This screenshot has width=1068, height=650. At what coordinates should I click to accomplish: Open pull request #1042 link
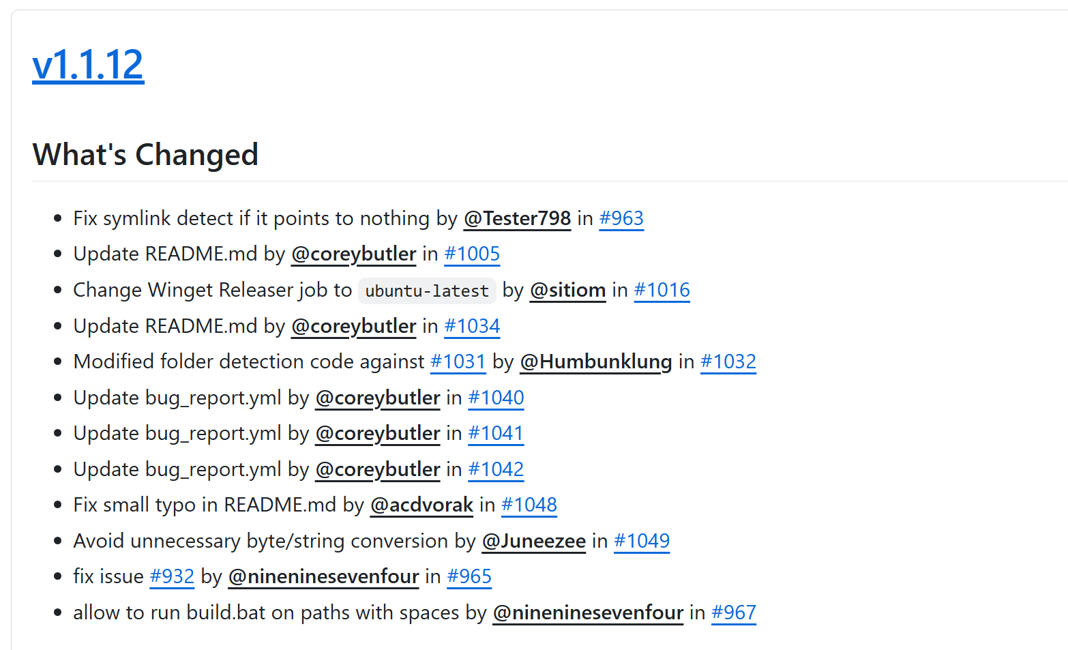tap(496, 469)
